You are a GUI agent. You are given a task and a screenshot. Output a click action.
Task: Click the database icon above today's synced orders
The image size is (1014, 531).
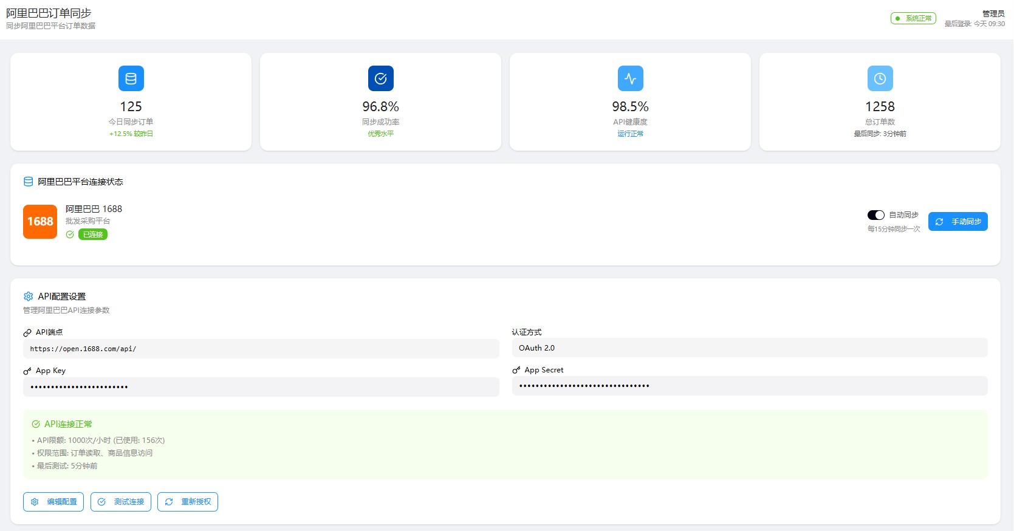(x=131, y=78)
